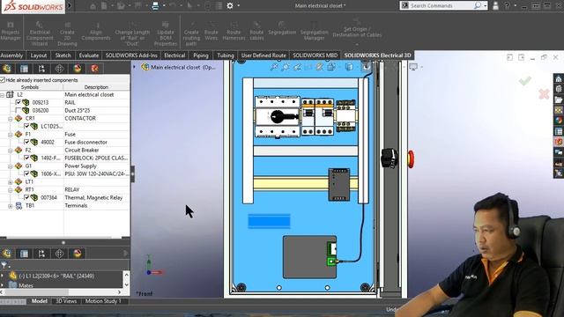Open Options gear in the top toolbar
The width and height of the screenshot is (564, 317).
point(230,6)
